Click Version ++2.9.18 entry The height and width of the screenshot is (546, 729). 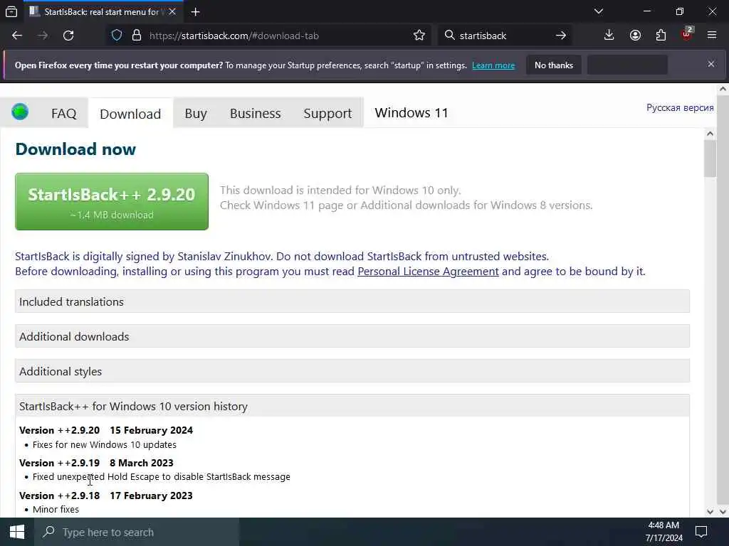[106, 496]
